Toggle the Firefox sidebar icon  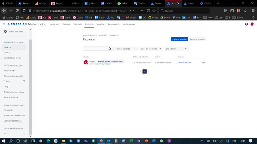232,11
